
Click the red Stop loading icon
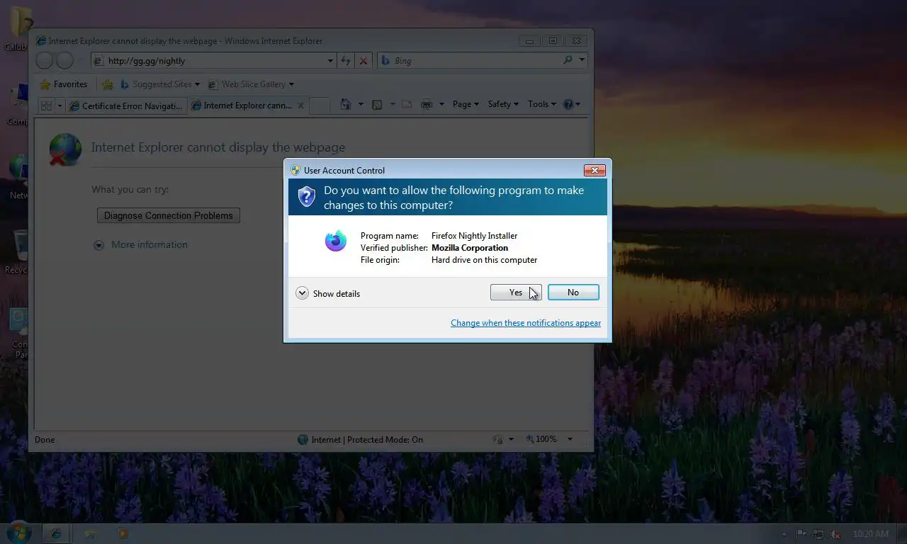point(364,61)
